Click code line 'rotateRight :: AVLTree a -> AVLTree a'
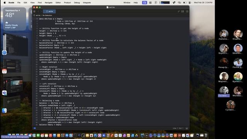The height and width of the screenshot is (139, 247). point(59,69)
